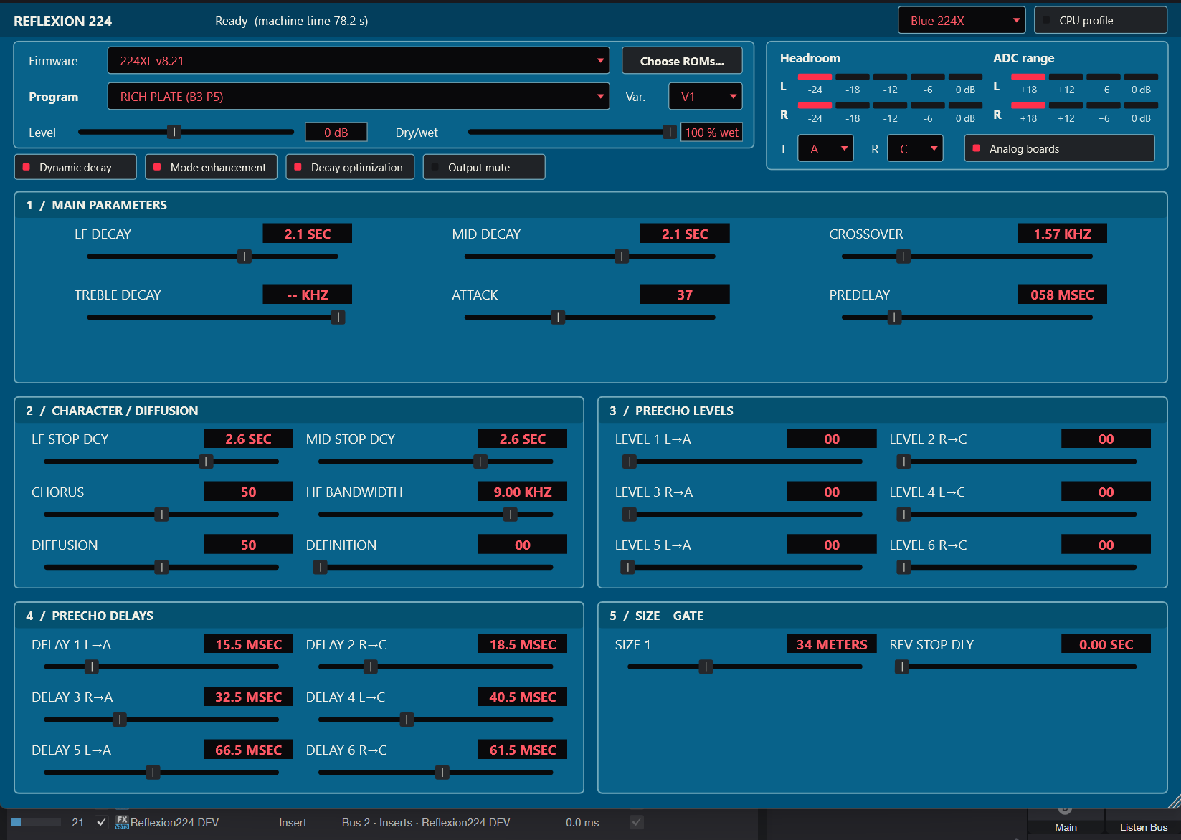Open the Firmware 224XL v8.21 dropdown
This screenshot has width=1181, height=840.
click(359, 61)
